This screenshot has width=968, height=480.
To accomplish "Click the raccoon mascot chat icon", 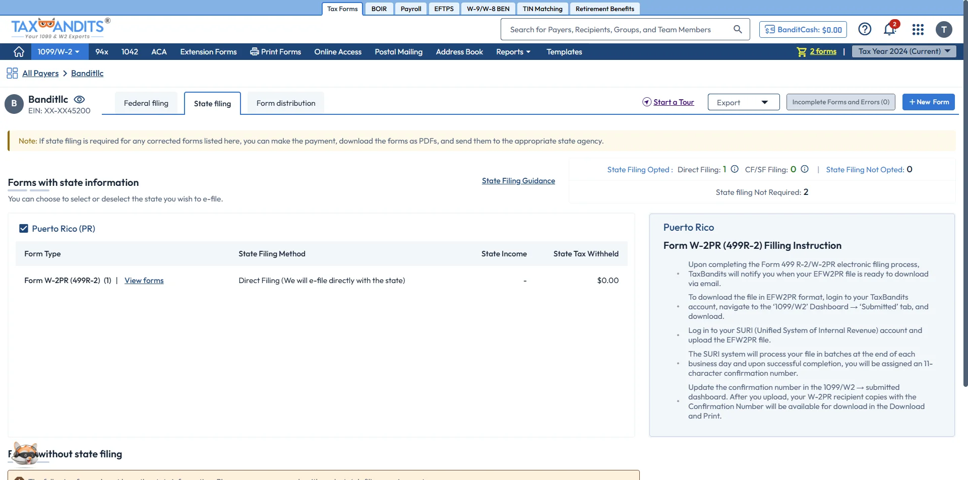I will [x=25, y=454].
